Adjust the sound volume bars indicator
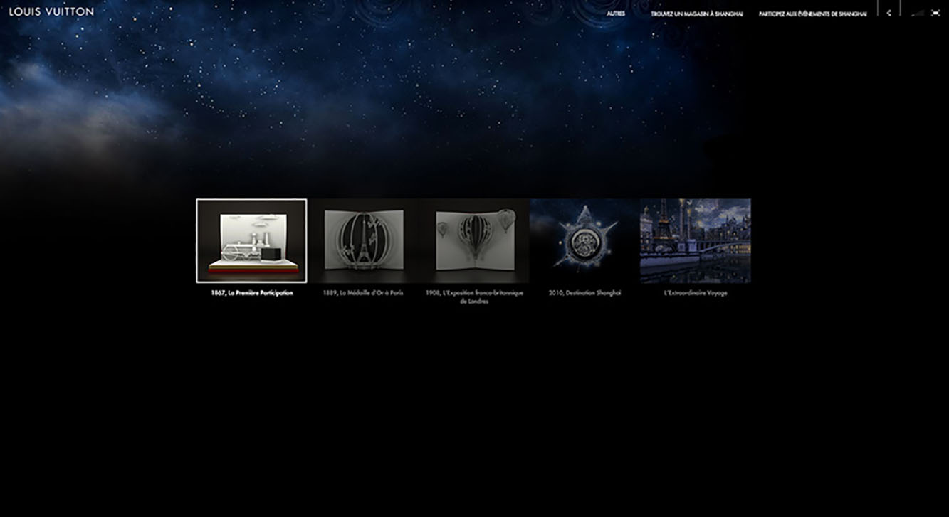This screenshot has width=949, height=517. tap(918, 13)
